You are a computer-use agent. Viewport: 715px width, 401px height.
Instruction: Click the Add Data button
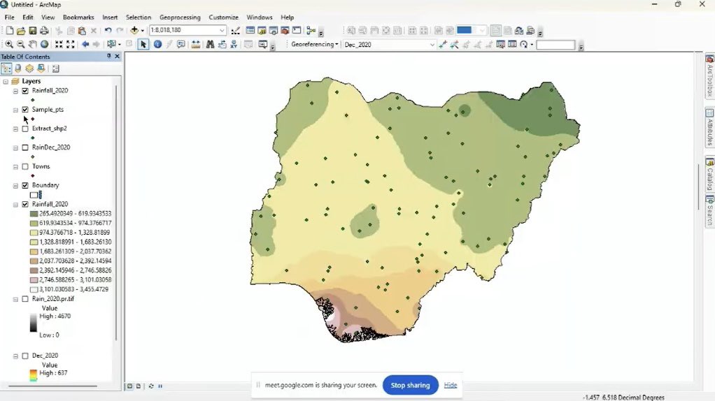pos(134,31)
